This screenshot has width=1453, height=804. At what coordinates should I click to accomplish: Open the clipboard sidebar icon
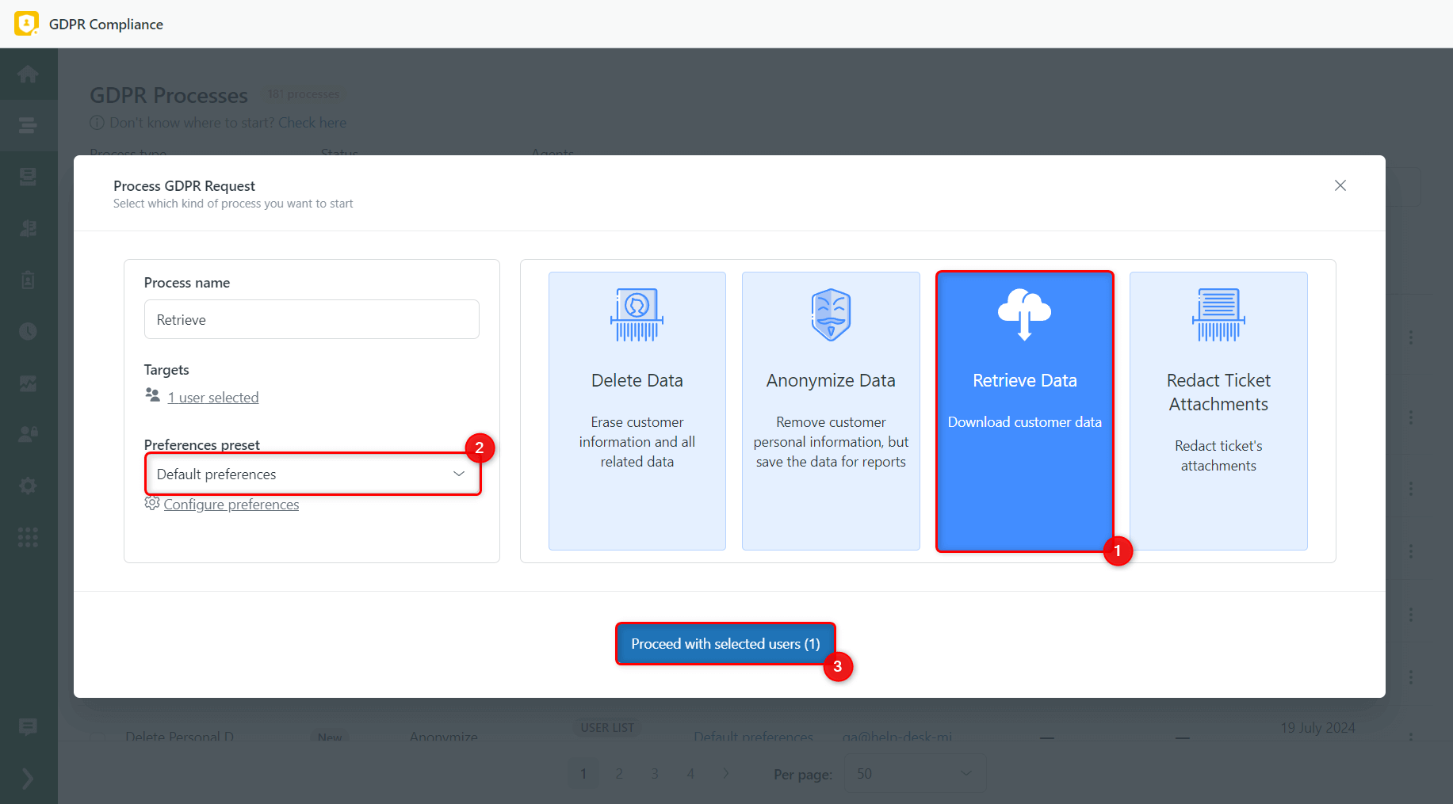(28, 280)
